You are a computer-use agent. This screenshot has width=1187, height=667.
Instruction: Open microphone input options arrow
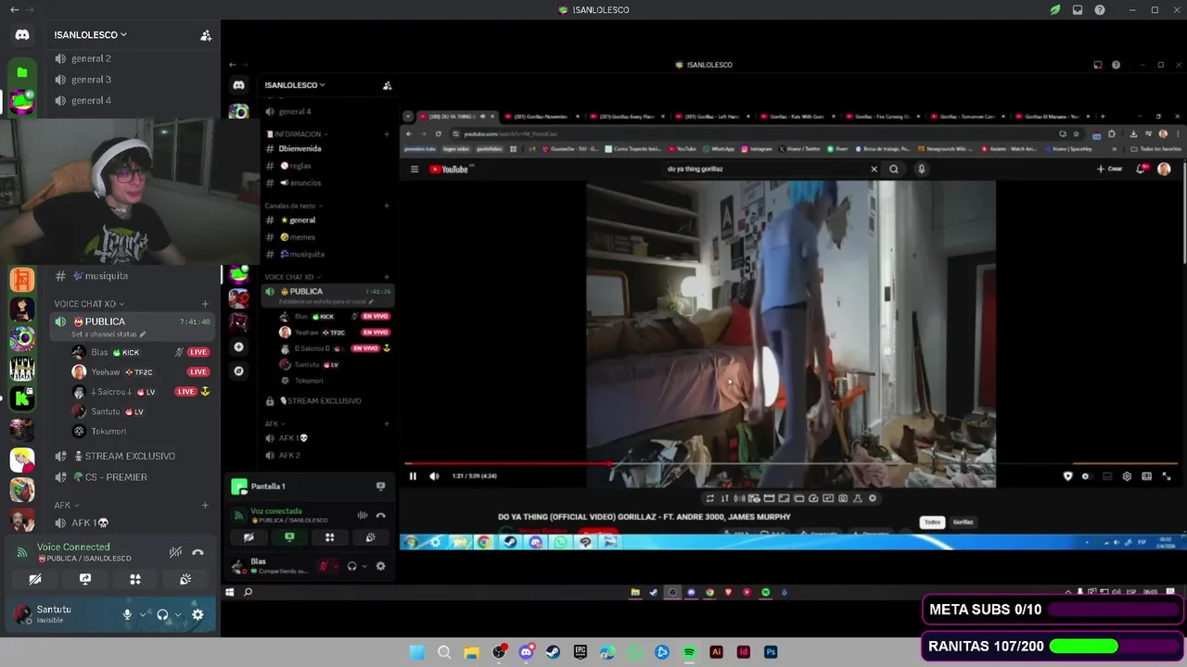142,614
